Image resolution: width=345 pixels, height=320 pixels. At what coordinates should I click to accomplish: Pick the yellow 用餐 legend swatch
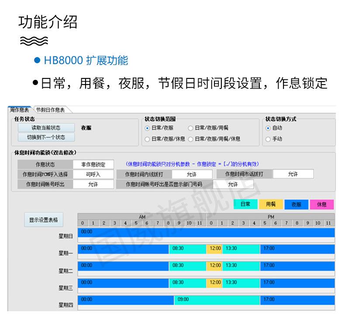coord(271,204)
